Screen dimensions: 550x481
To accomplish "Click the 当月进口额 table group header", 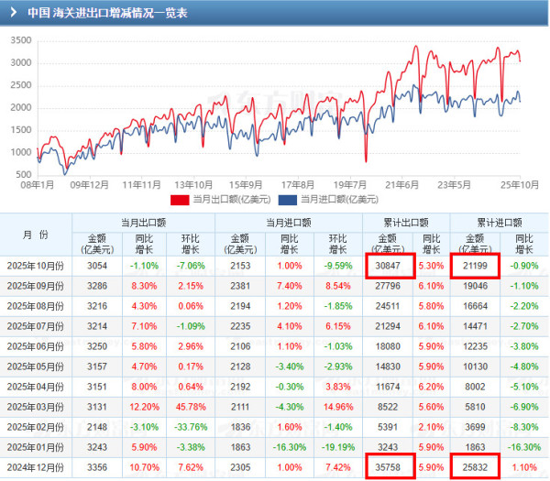I will (x=289, y=222).
